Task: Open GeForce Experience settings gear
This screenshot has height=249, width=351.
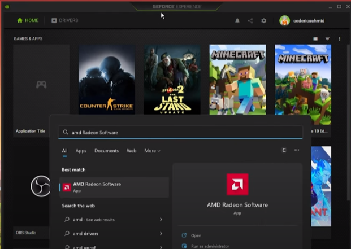Action: (263, 21)
